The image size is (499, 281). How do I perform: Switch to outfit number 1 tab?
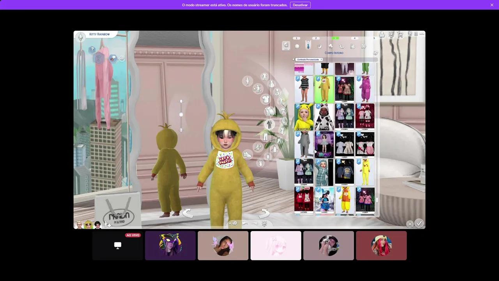(297, 38)
